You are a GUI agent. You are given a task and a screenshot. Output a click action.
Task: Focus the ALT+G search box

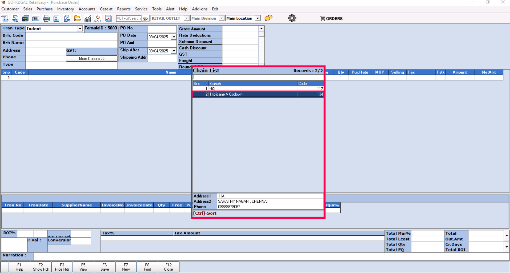click(x=129, y=18)
